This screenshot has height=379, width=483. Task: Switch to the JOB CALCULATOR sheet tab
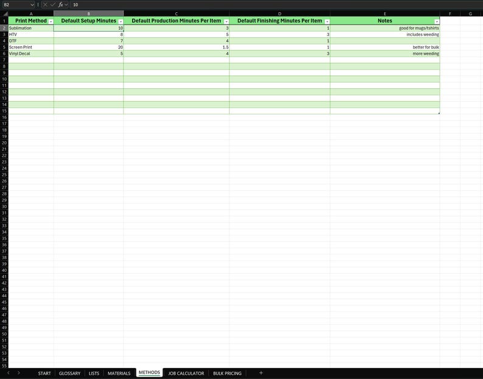coord(186,373)
